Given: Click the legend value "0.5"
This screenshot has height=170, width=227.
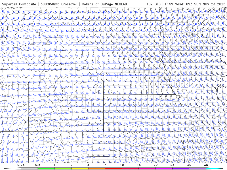Looking at the screenshot, I should pyautogui.click(x=38, y=165).
